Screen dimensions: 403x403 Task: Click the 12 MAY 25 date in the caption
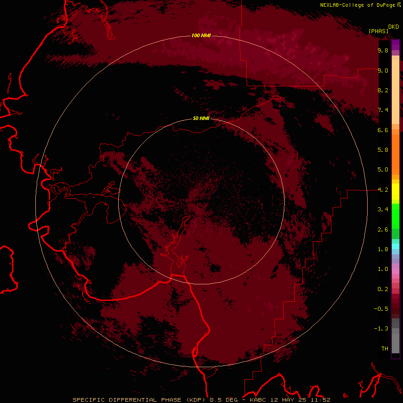tap(288, 400)
